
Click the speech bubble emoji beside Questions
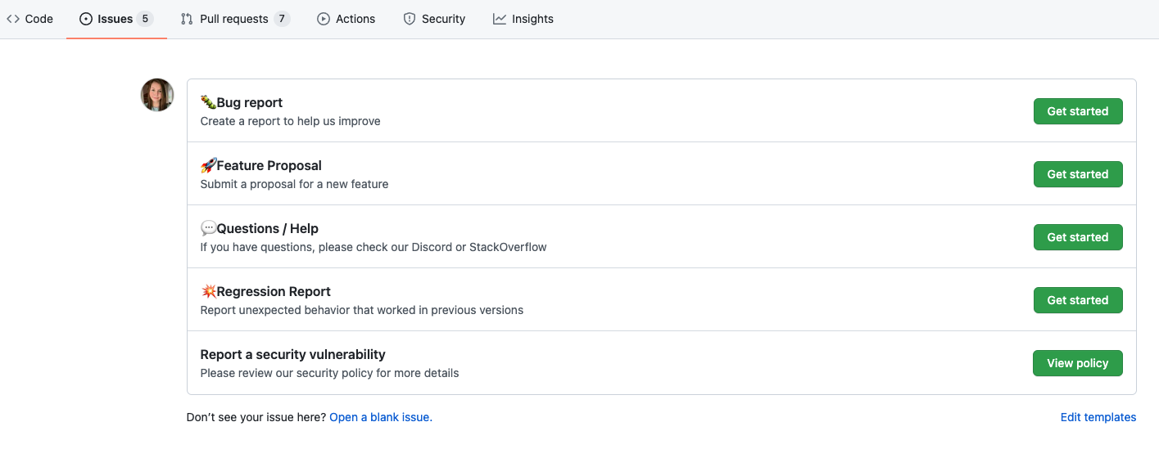208,228
